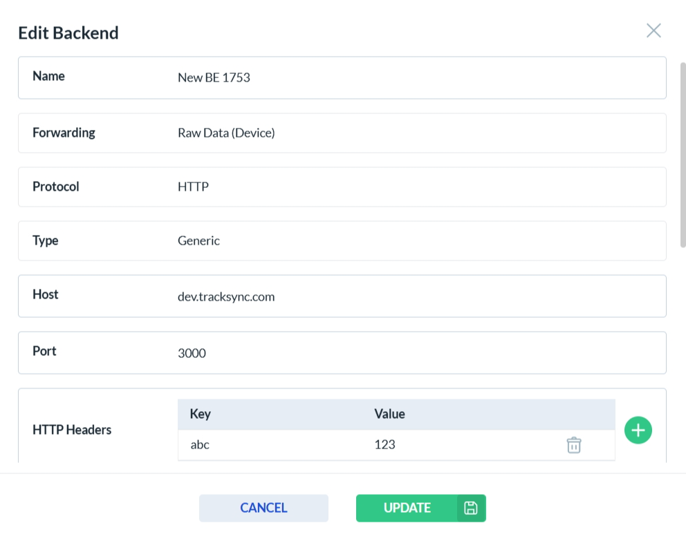The image size is (686, 539).
Task: Open the Protocol HTTP selector
Action: coord(415,187)
